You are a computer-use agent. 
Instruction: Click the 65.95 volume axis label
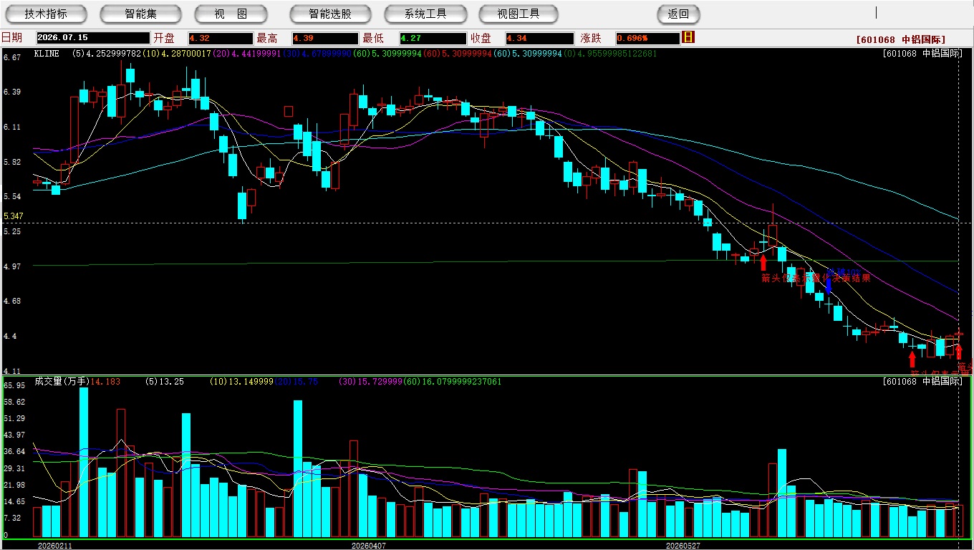[14, 385]
